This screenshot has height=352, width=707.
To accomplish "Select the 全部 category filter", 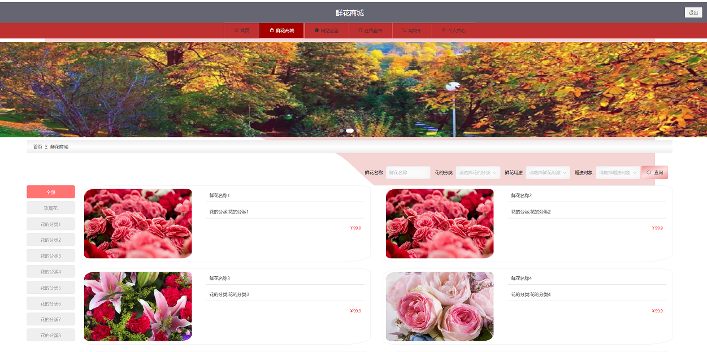I will tap(50, 192).
